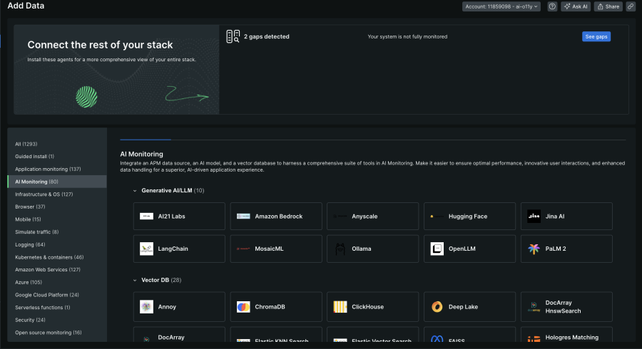Screen dimensions: 642x349
Task: Click the Deep Lake logo icon
Action: tap(437, 307)
